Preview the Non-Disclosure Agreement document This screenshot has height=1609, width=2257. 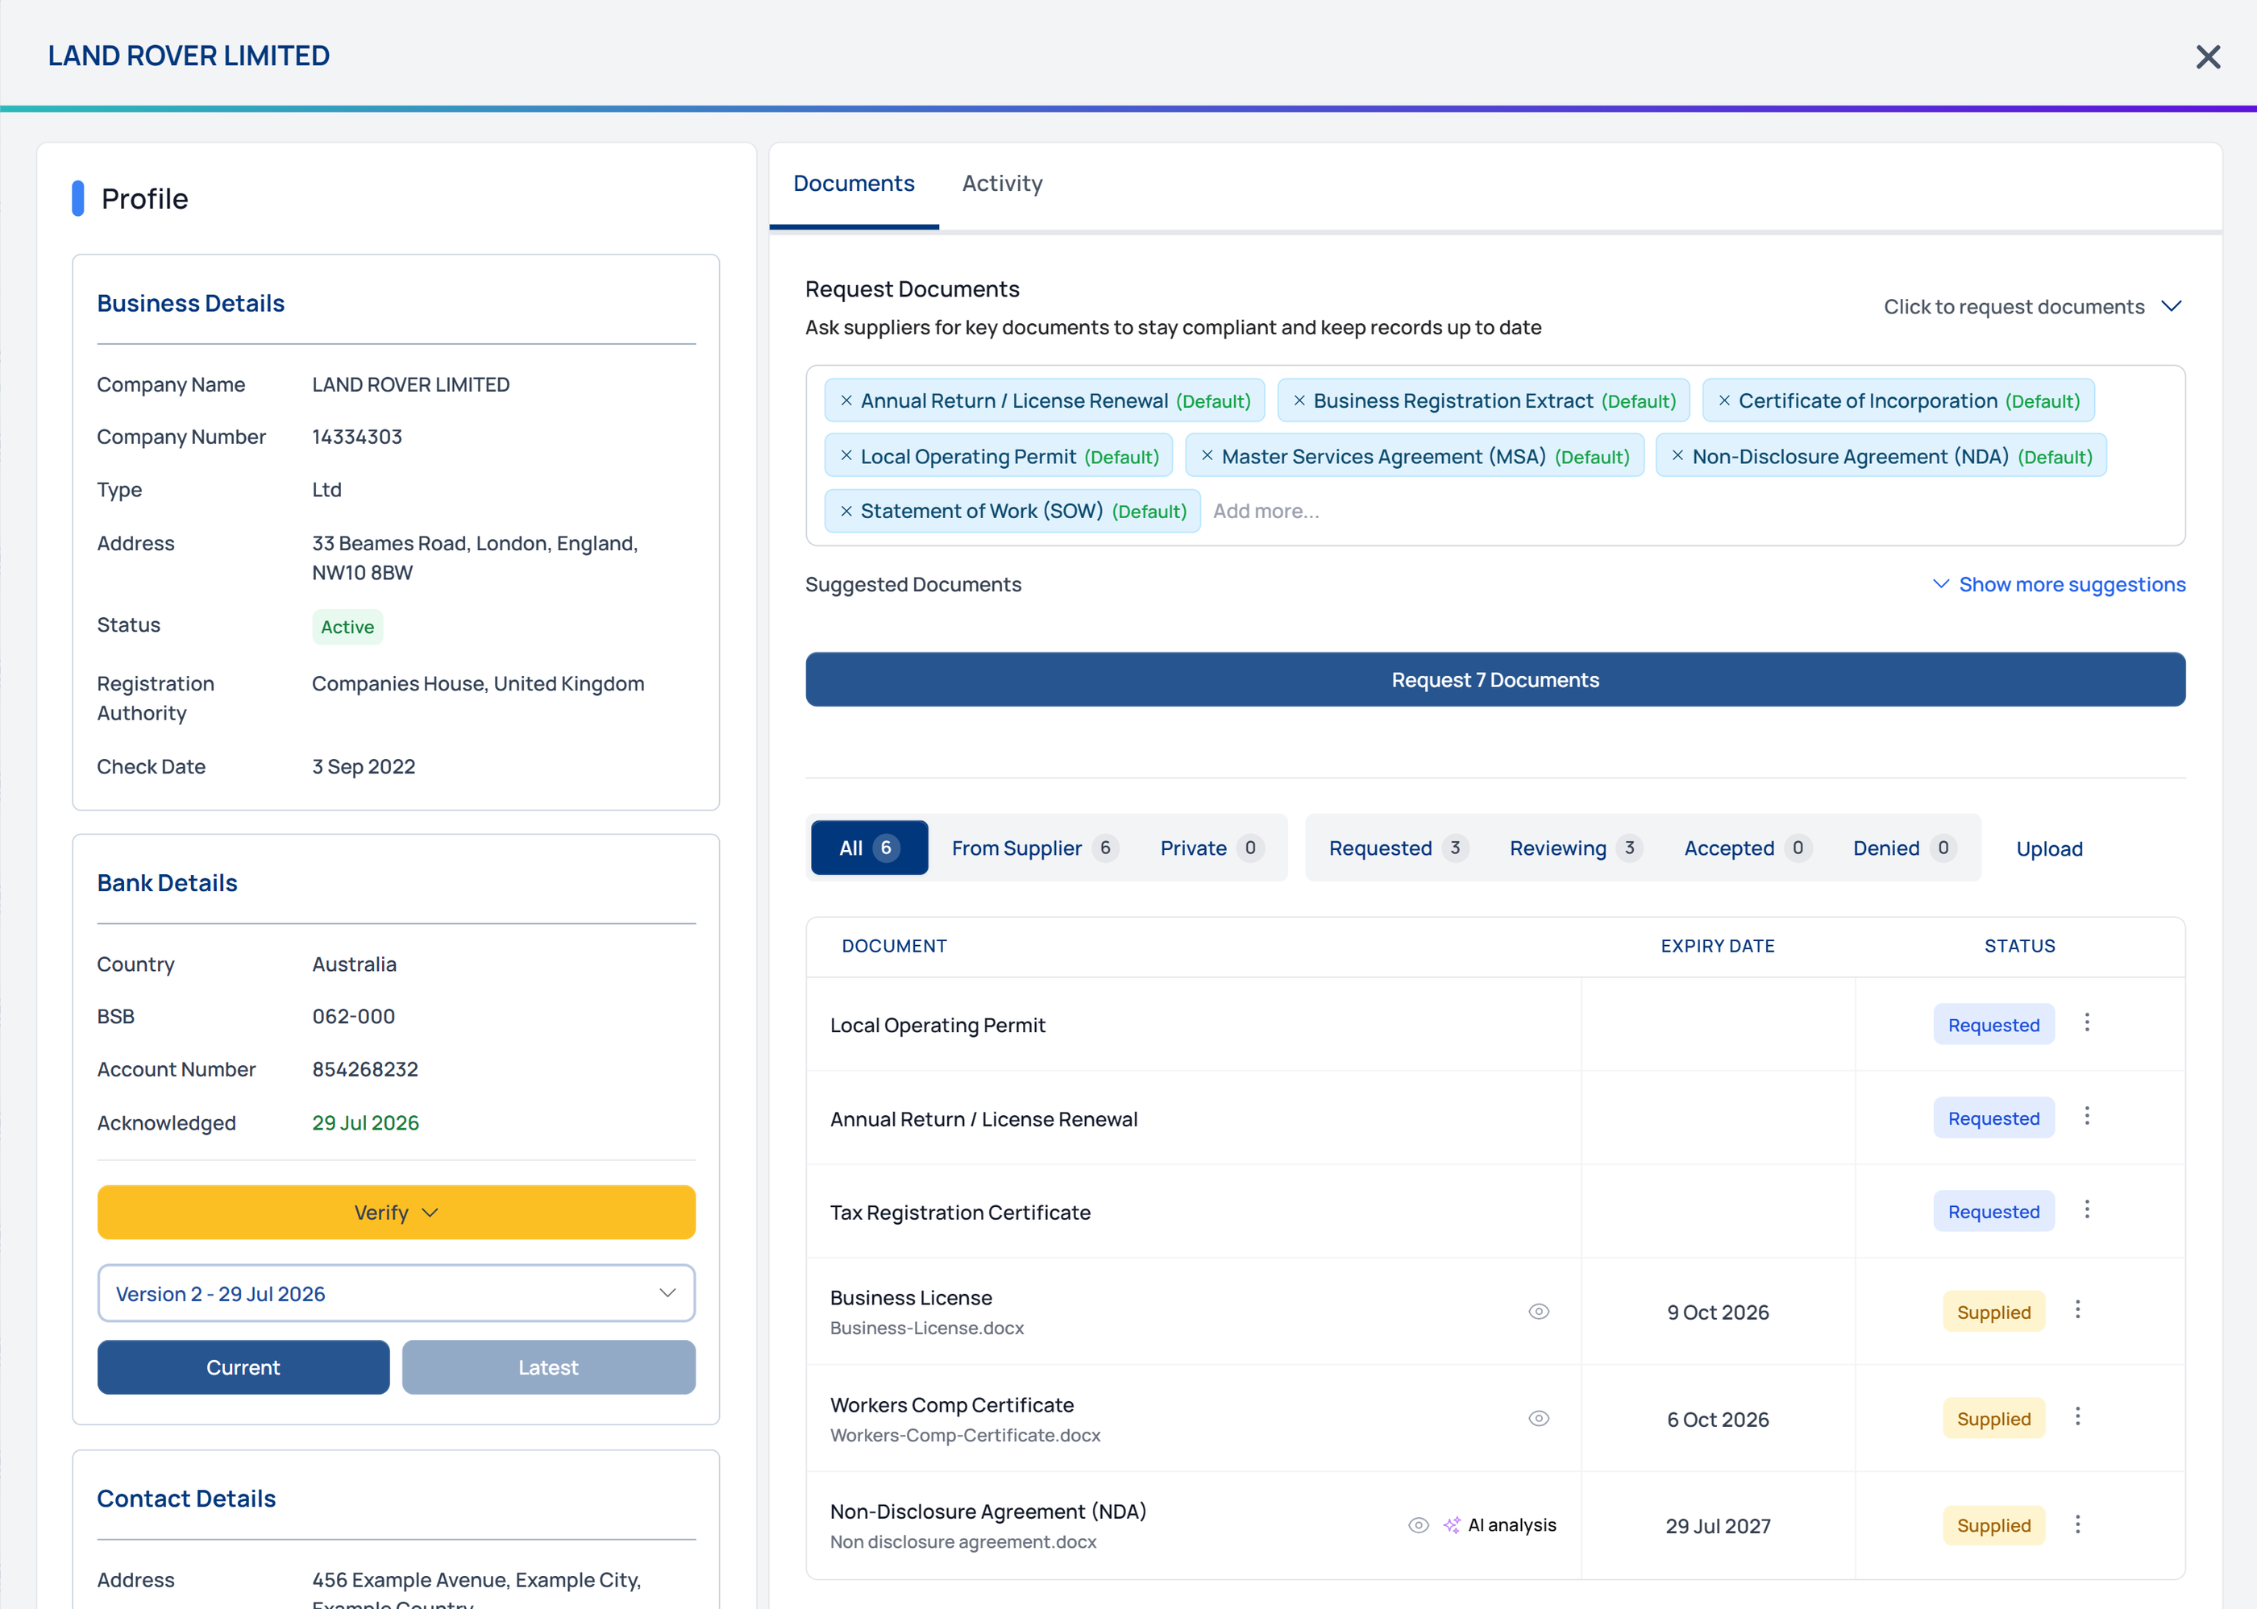tap(1419, 1524)
